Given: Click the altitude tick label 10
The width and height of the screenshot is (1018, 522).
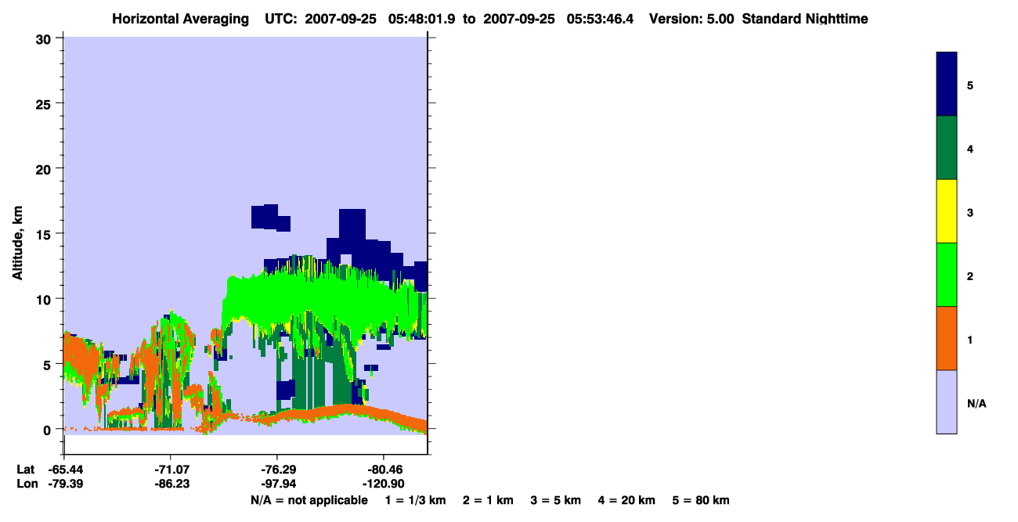Looking at the screenshot, I should pyautogui.click(x=44, y=299).
